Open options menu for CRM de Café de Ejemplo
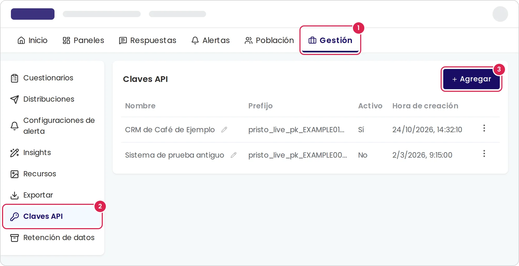Viewport: 519px width, 266px height. pyautogui.click(x=484, y=128)
